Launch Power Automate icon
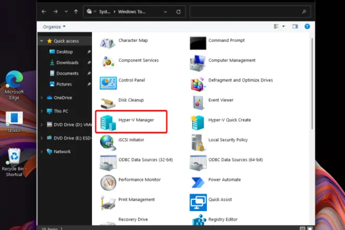The height and width of the screenshot is (230, 345). pyautogui.click(x=198, y=182)
